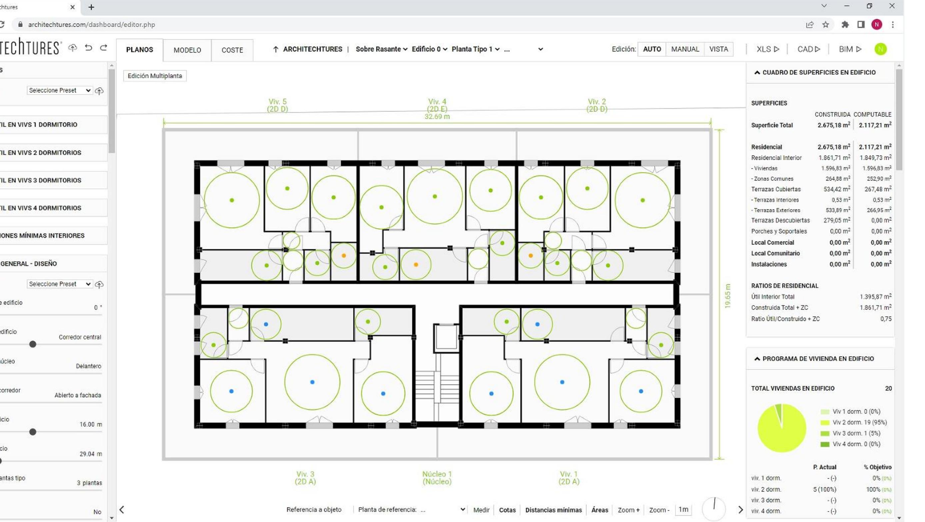Click the redo arrow icon
The image size is (925, 522).
(104, 48)
